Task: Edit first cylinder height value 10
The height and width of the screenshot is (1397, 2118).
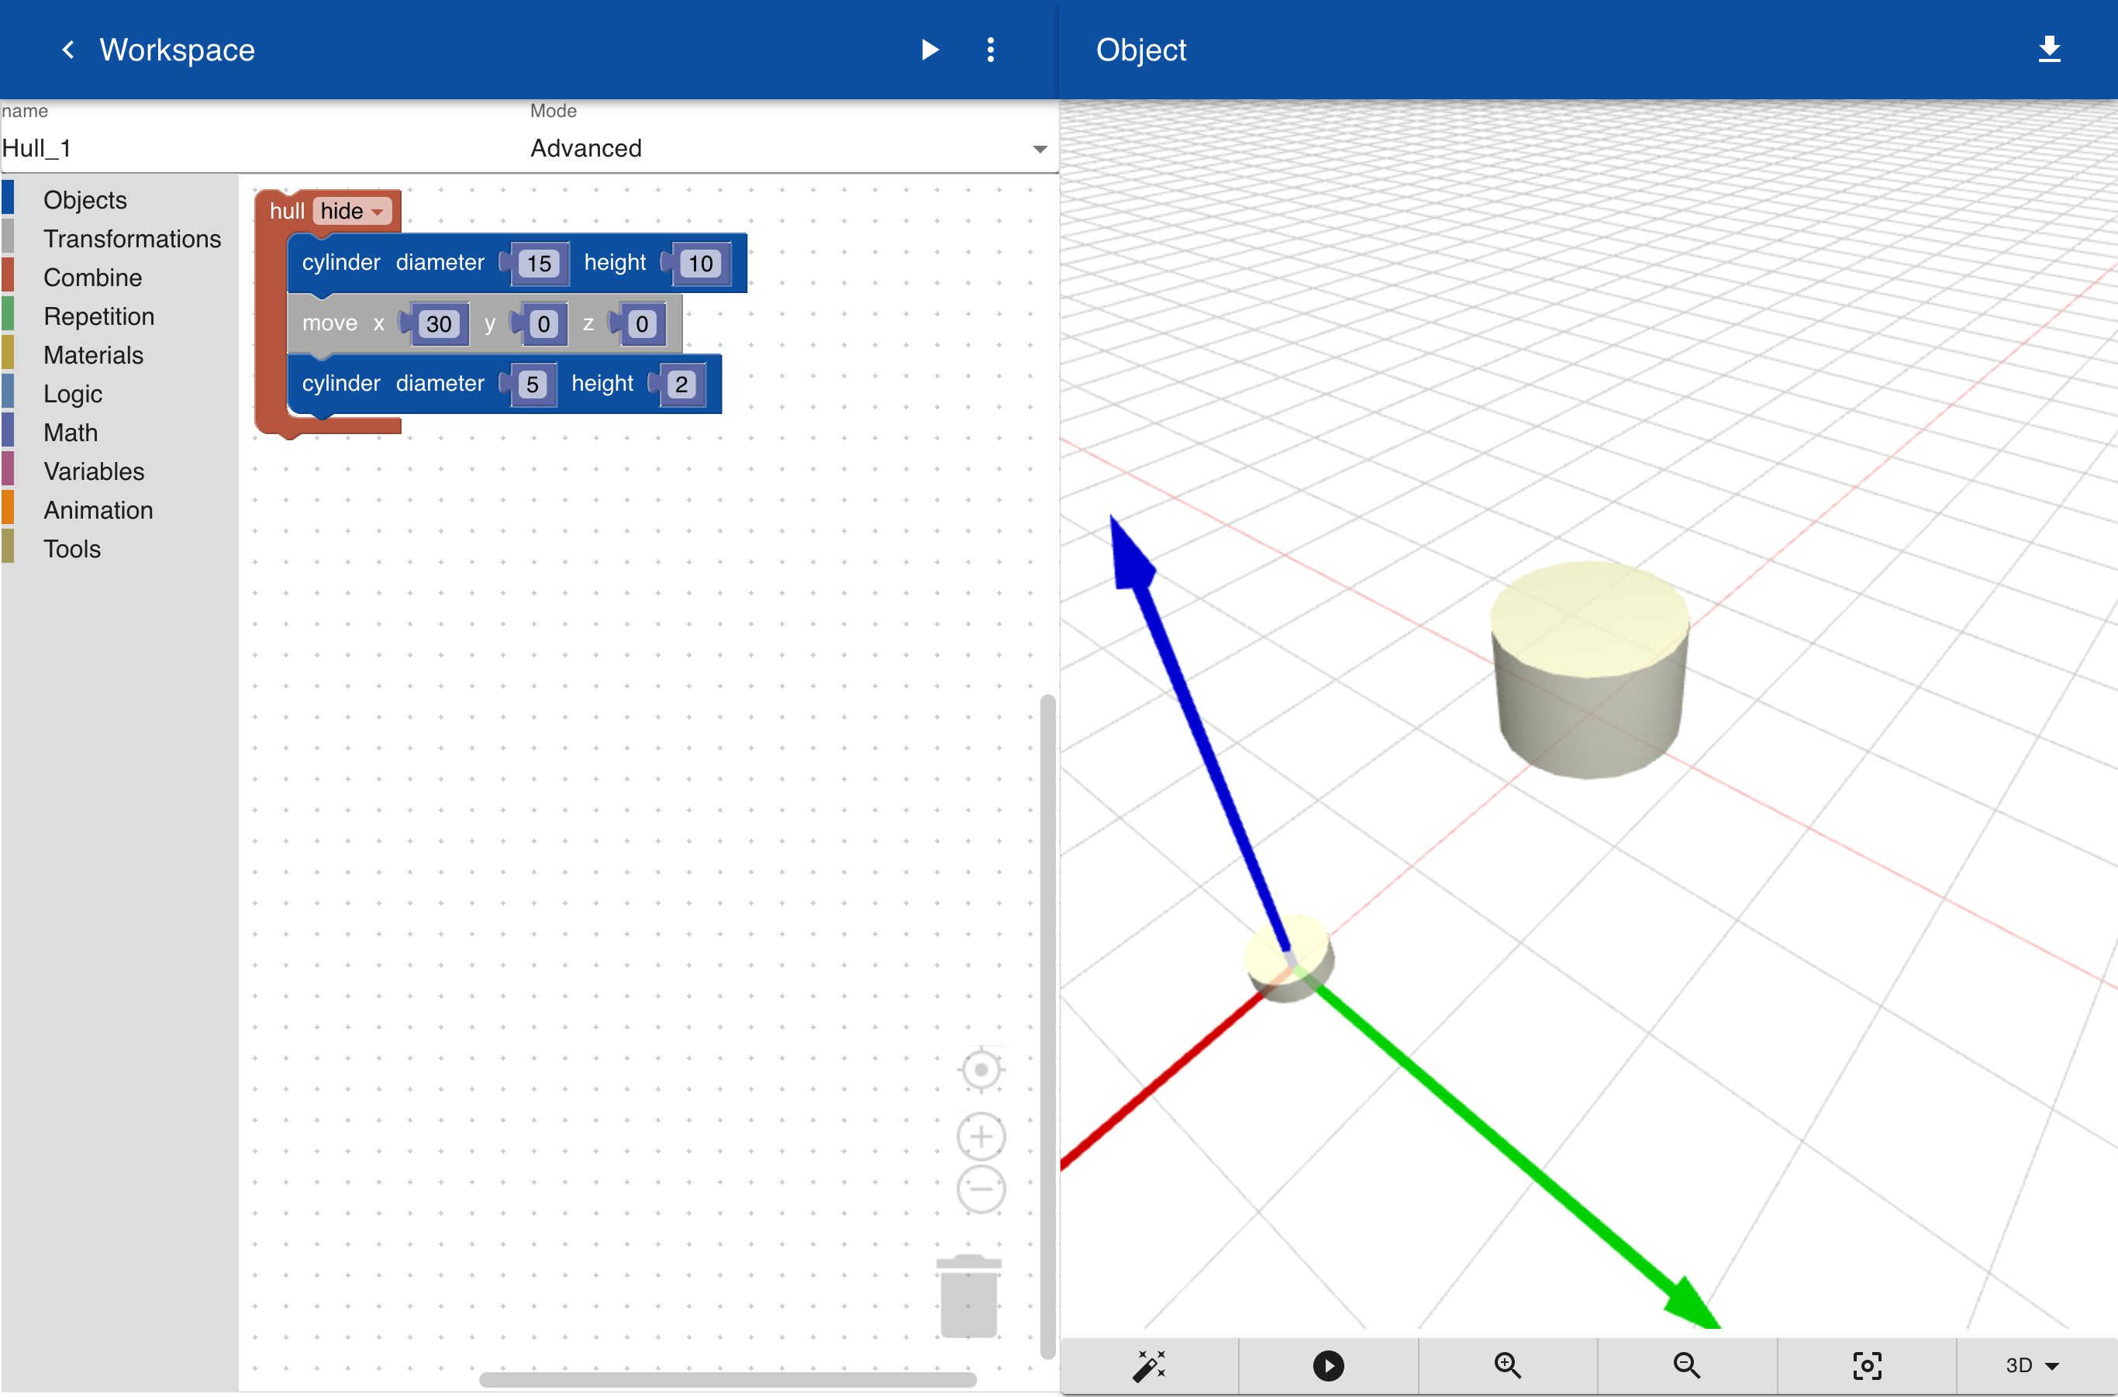Action: (x=700, y=264)
